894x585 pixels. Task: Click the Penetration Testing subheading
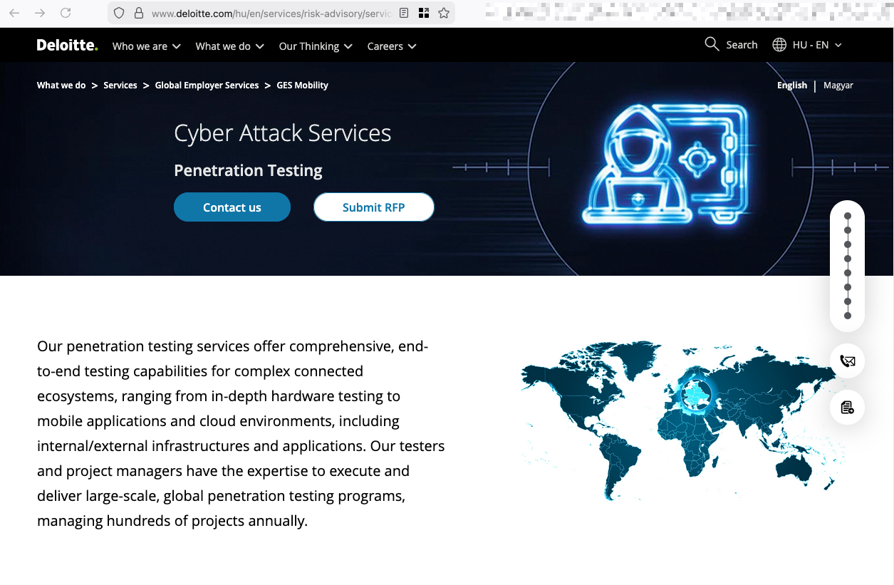click(x=248, y=171)
